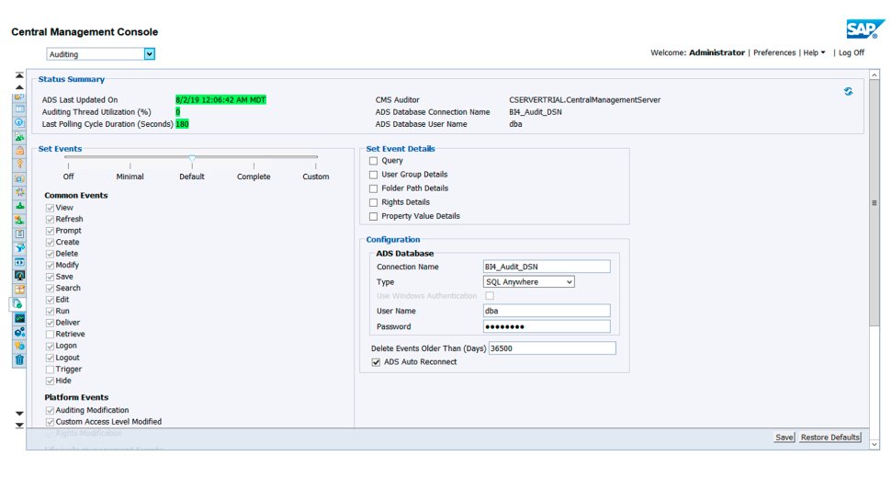Viewport: 892px width, 501px height.
Task: Enable Rights Details checkbox
Action: point(373,202)
